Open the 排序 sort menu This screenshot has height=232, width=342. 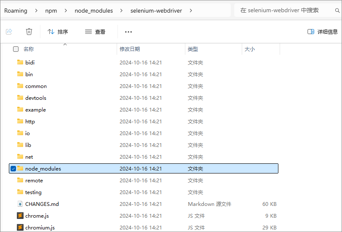[58, 32]
